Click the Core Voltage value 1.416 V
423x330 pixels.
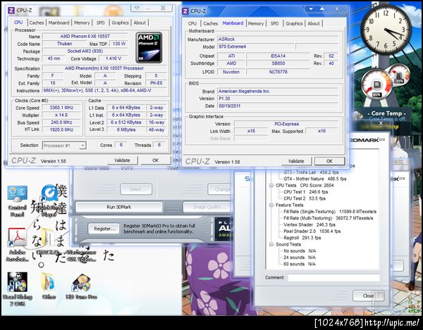[x=114, y=58]
